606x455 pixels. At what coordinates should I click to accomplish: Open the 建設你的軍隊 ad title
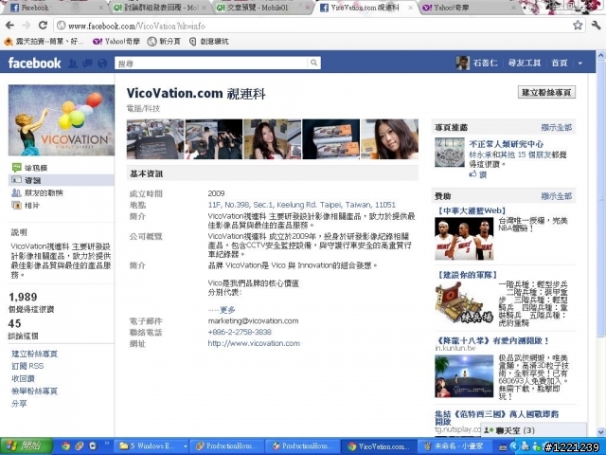click(466, 275)
